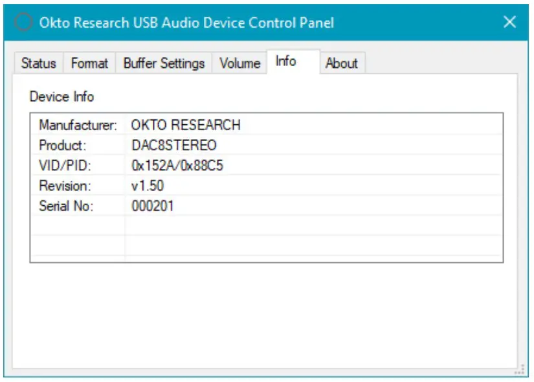Open the Format tab

coord(89,63)
